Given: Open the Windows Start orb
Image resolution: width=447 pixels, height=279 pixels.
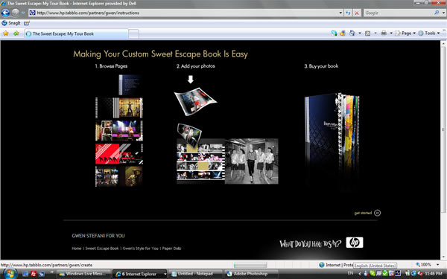Looking at the screenshot, I should [x=10, y=274].
